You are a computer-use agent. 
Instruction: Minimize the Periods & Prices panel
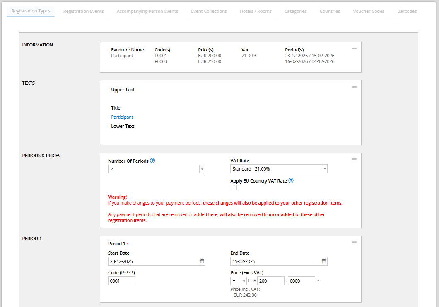(354, 159)
